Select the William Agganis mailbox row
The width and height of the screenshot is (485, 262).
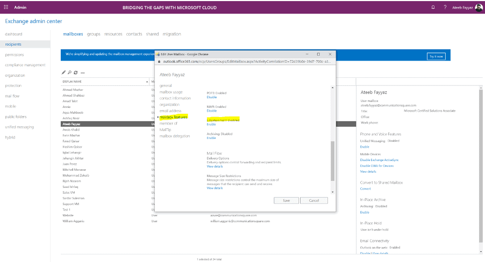(208, 221)
